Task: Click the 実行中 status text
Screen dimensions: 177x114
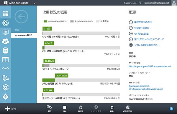Action: coord(132,56)
